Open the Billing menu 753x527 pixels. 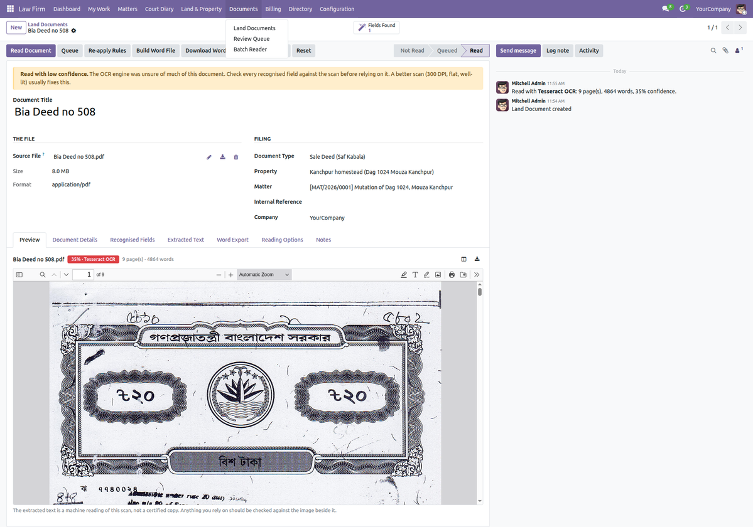273,9
